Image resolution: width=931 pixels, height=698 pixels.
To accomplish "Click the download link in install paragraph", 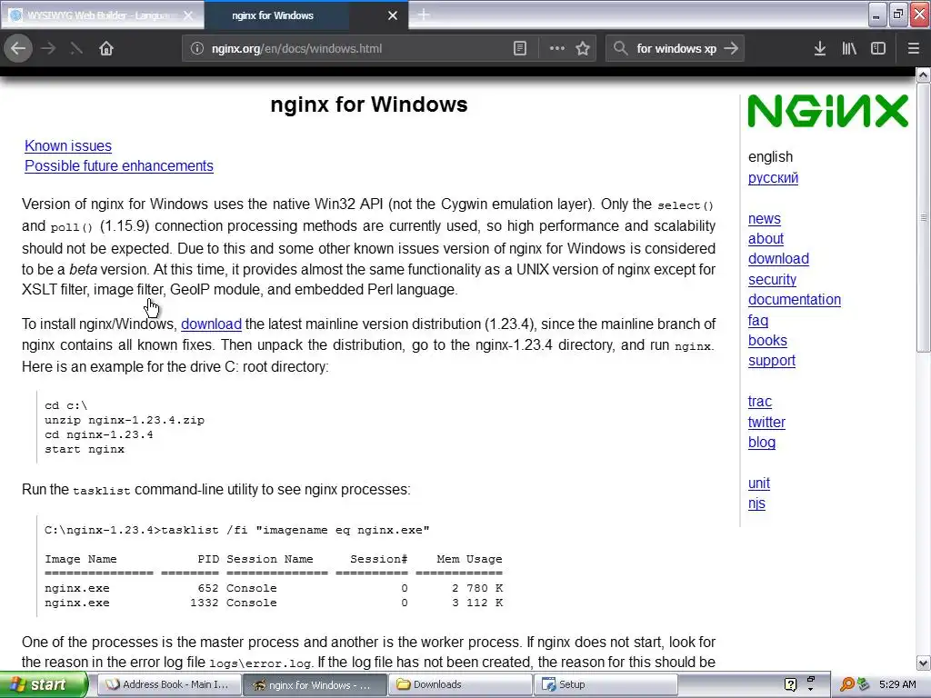I will click(x=211, y=324).
